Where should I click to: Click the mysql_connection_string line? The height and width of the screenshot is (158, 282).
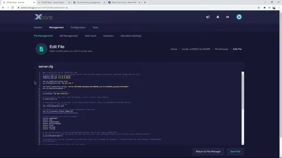click(x=86, y=87)
